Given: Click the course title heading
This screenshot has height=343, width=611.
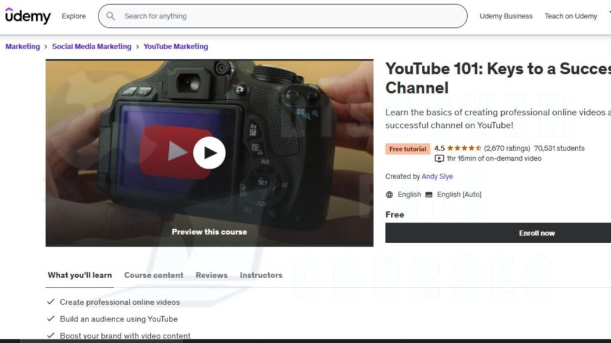Looking at the screenshot, I should (498, 78).
